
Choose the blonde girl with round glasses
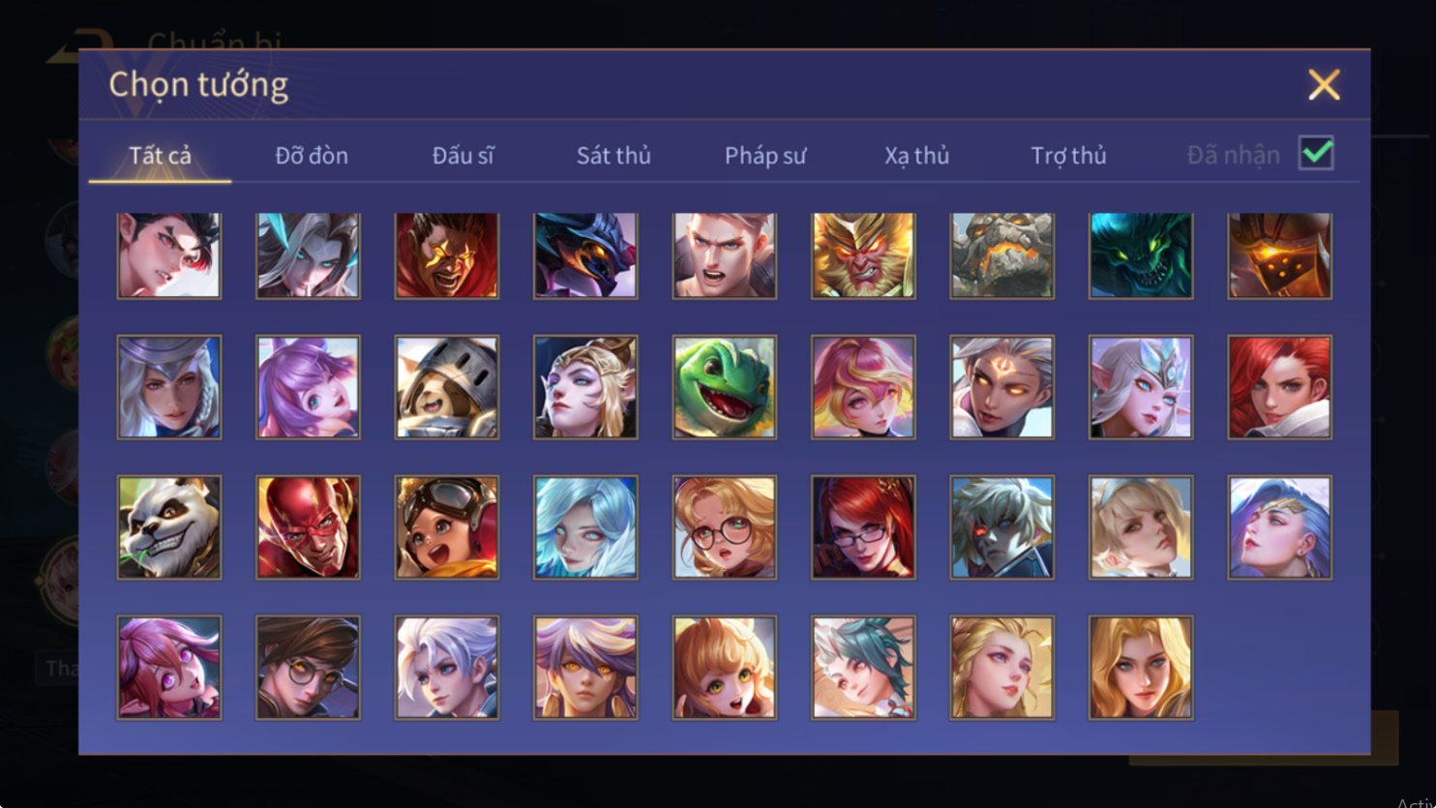point(725,527)
